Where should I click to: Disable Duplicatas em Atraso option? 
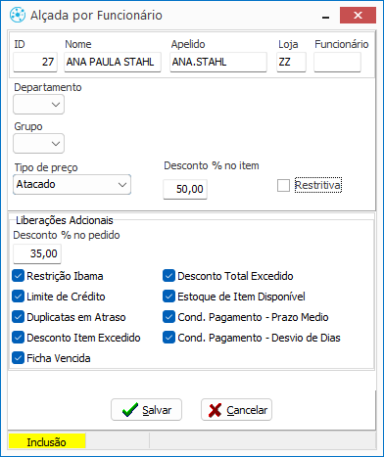(x=18, y=317)
